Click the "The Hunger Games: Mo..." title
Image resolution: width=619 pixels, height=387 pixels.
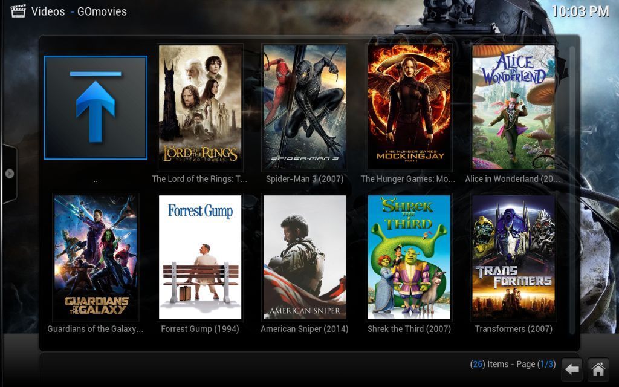coord(408,179)
